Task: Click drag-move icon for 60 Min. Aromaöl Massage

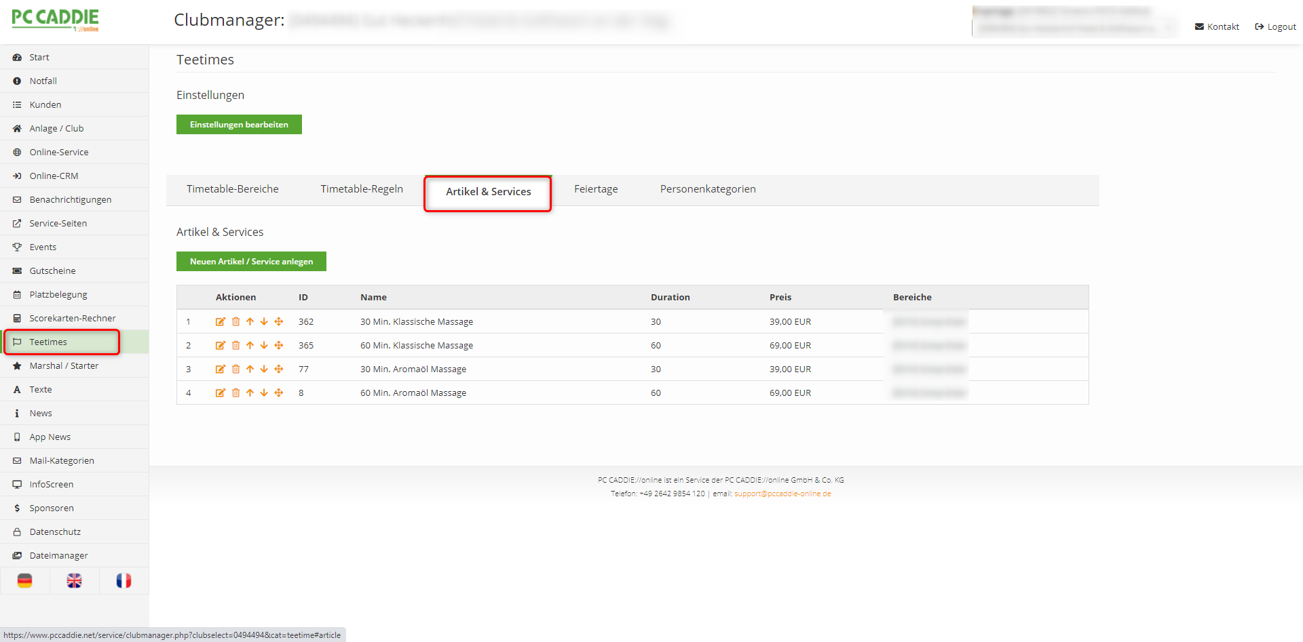Action: (279, 393)
